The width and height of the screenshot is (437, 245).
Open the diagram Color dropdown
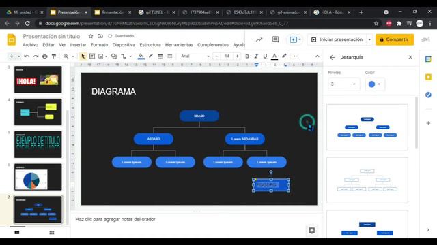(x=375, y=84)
